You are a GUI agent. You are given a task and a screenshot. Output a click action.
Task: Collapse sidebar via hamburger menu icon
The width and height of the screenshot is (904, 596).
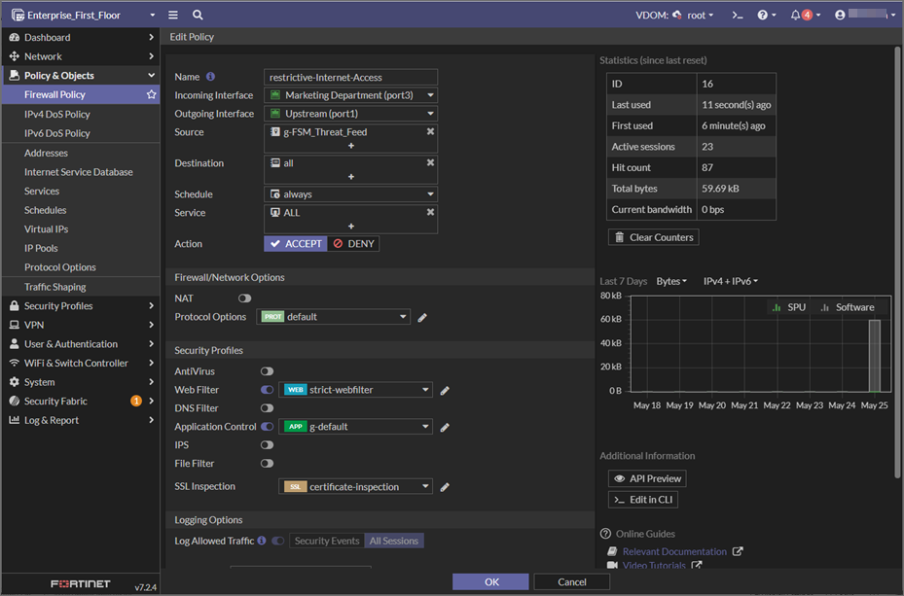(x=172, y=14)
